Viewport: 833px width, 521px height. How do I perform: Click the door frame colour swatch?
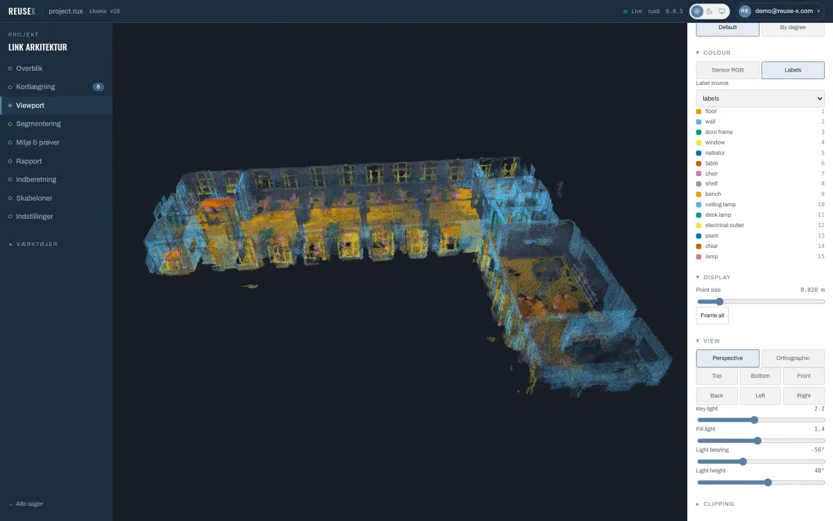(699, 132)
